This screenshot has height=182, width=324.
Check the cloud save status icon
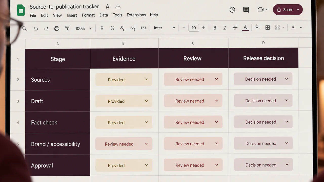click(118, 7)
